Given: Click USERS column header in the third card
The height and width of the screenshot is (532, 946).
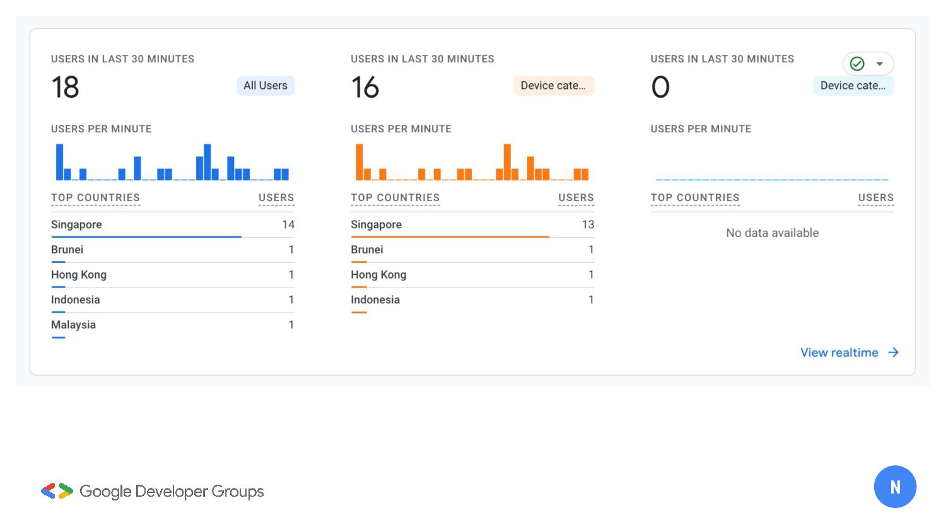Looking at the screenshot, I should pos(875,197).
